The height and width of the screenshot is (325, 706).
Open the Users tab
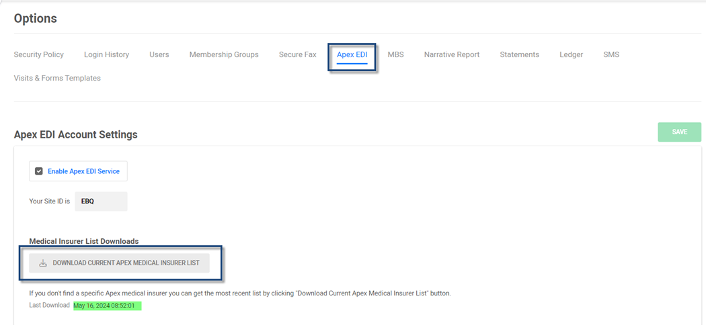point(159,54)
